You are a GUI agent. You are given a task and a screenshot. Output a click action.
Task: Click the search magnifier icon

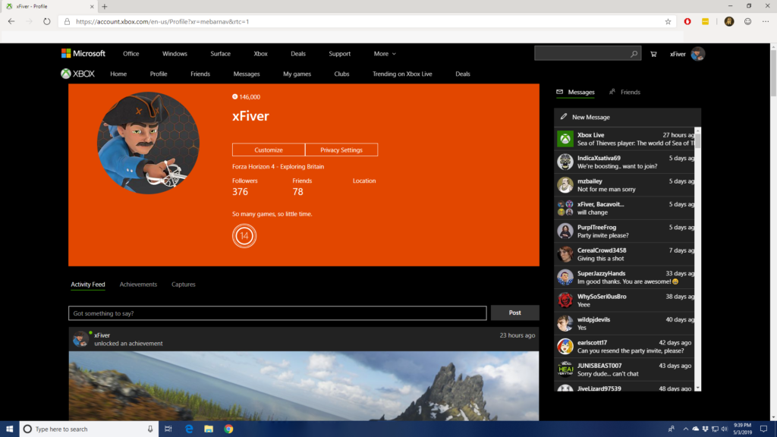(x=634, y=54)
